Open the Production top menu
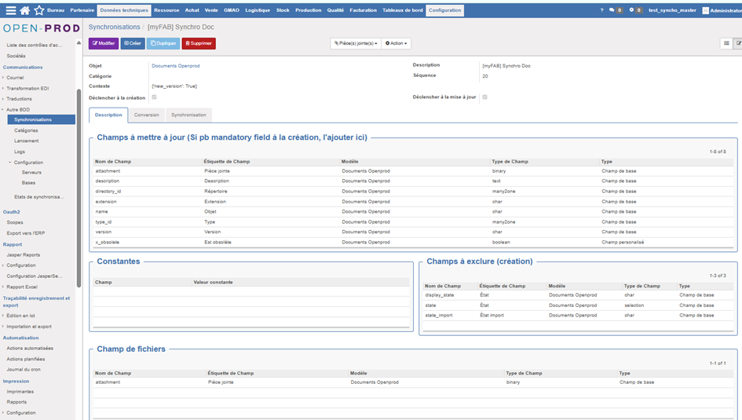The image size is (742, 420). 308,10
